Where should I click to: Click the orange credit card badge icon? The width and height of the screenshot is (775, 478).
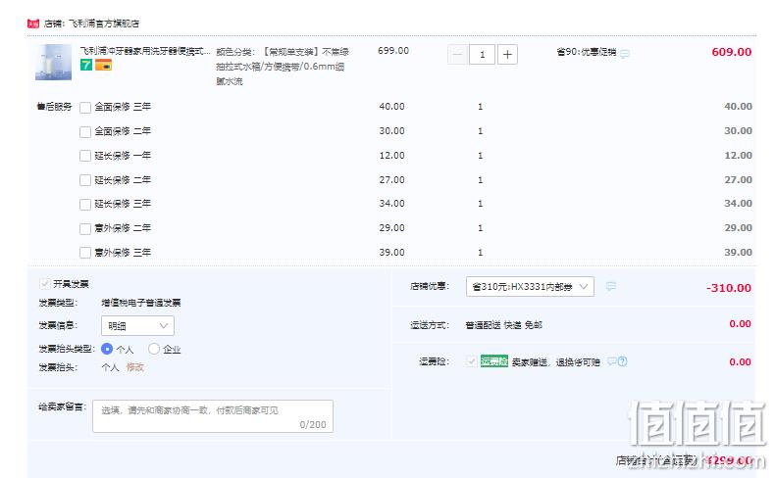[x=103, y=65]
